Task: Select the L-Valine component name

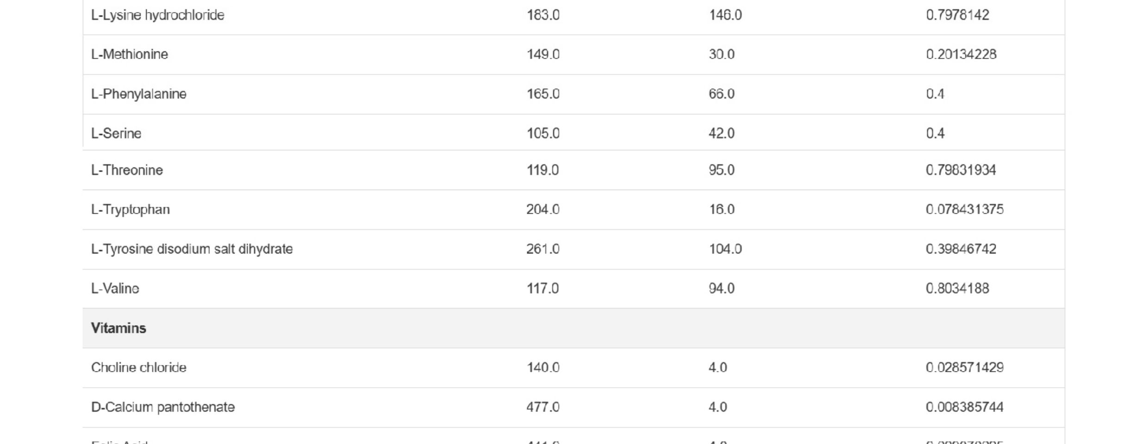Action: (115, 289)
